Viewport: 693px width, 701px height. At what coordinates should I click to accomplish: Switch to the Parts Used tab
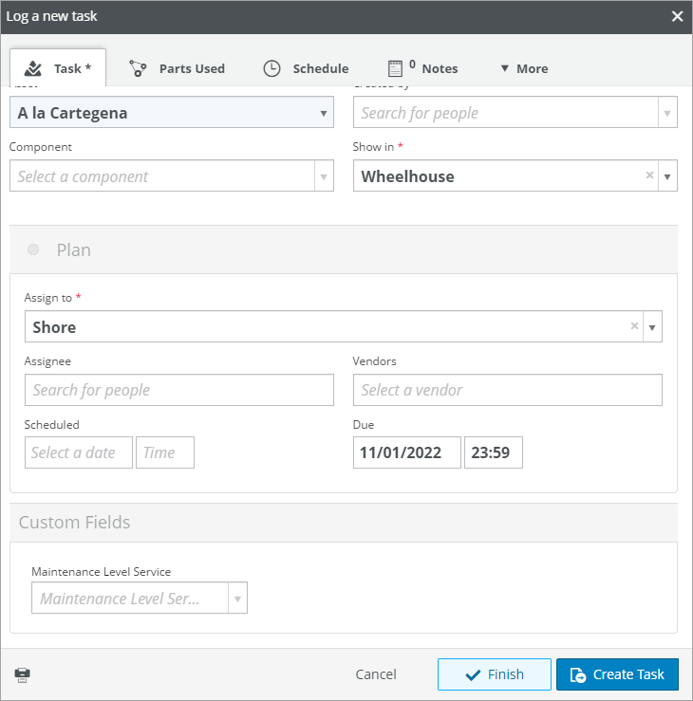(x=178, y=68)
